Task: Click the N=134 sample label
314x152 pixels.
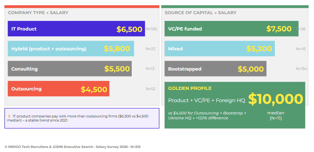Action: (301, 69)
